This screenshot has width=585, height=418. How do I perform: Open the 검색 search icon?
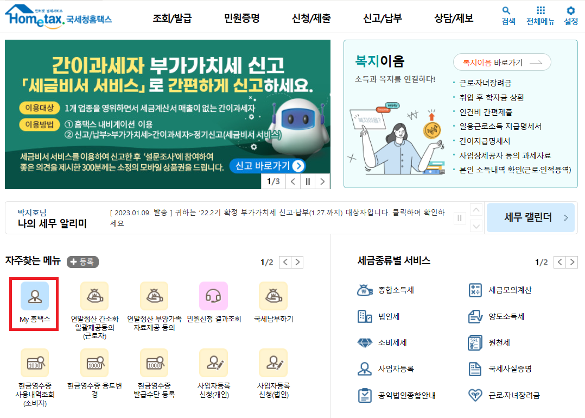(507, 15)
